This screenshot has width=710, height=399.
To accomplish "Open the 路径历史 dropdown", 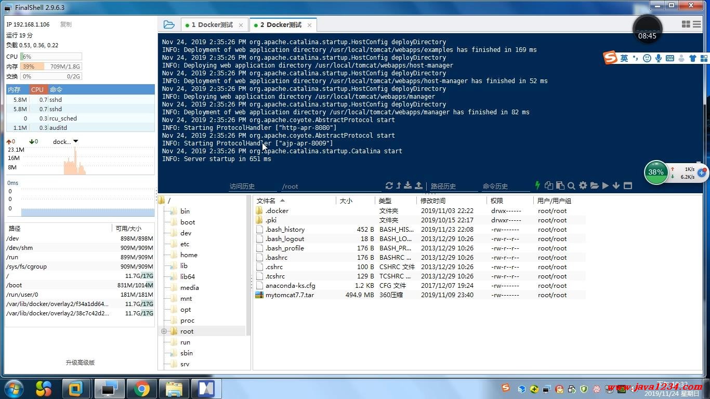I will 453,186.
